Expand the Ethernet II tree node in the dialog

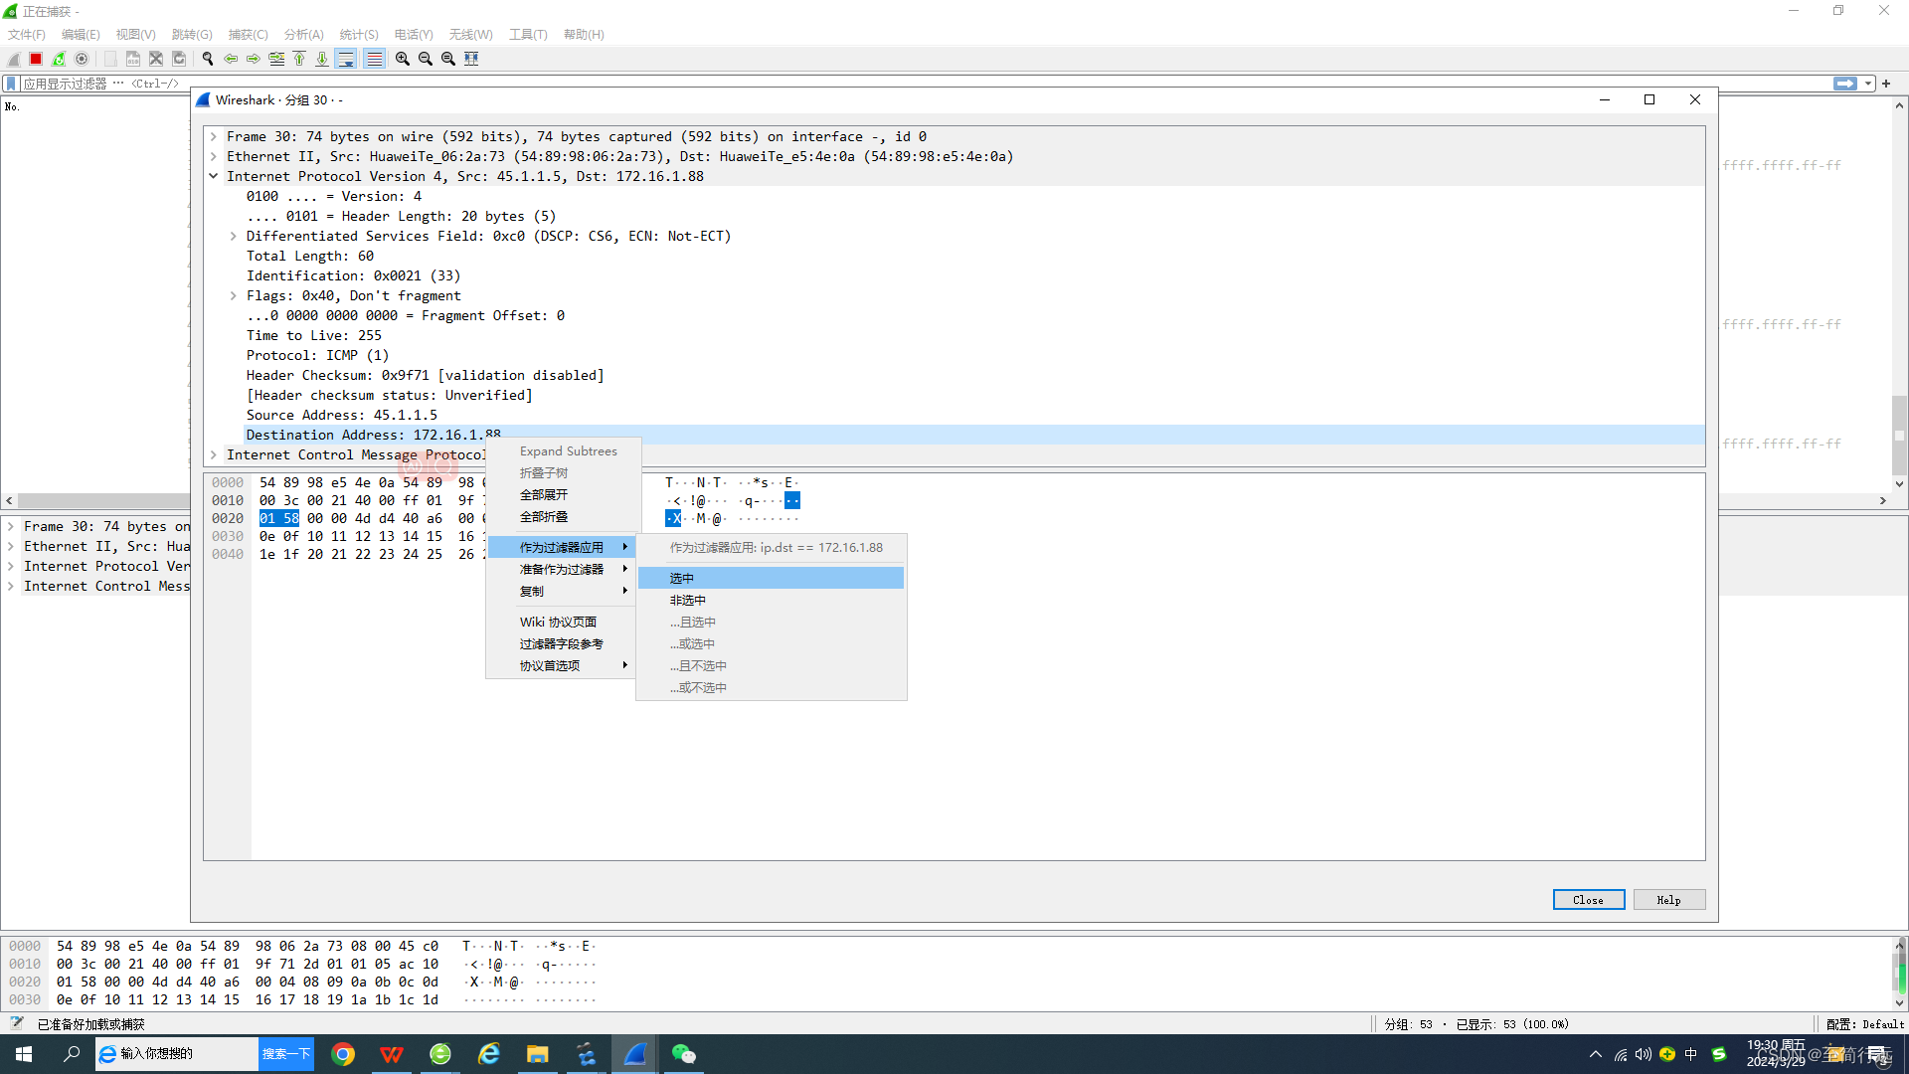point(214,156)
